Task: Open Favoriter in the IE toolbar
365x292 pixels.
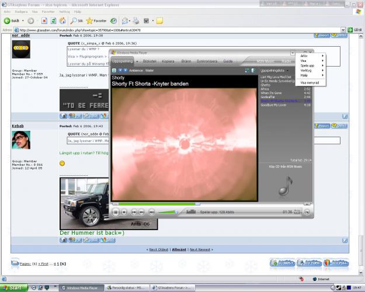Action: (x=98, y=20)
